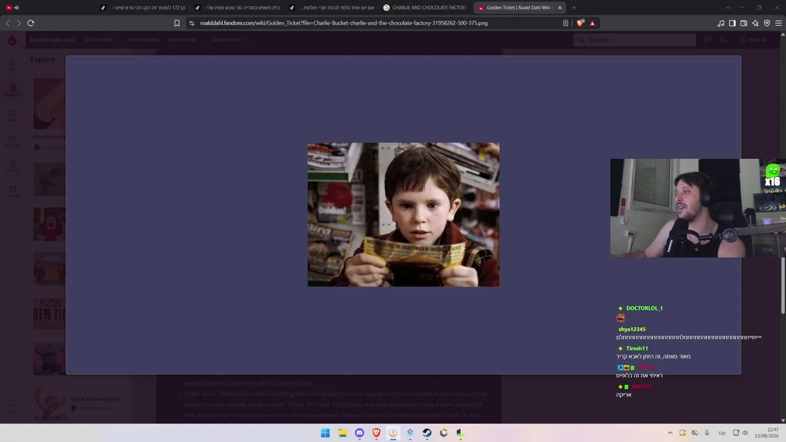
Task: Open the Brave VPN shield icon
Action: pos(767,23)
